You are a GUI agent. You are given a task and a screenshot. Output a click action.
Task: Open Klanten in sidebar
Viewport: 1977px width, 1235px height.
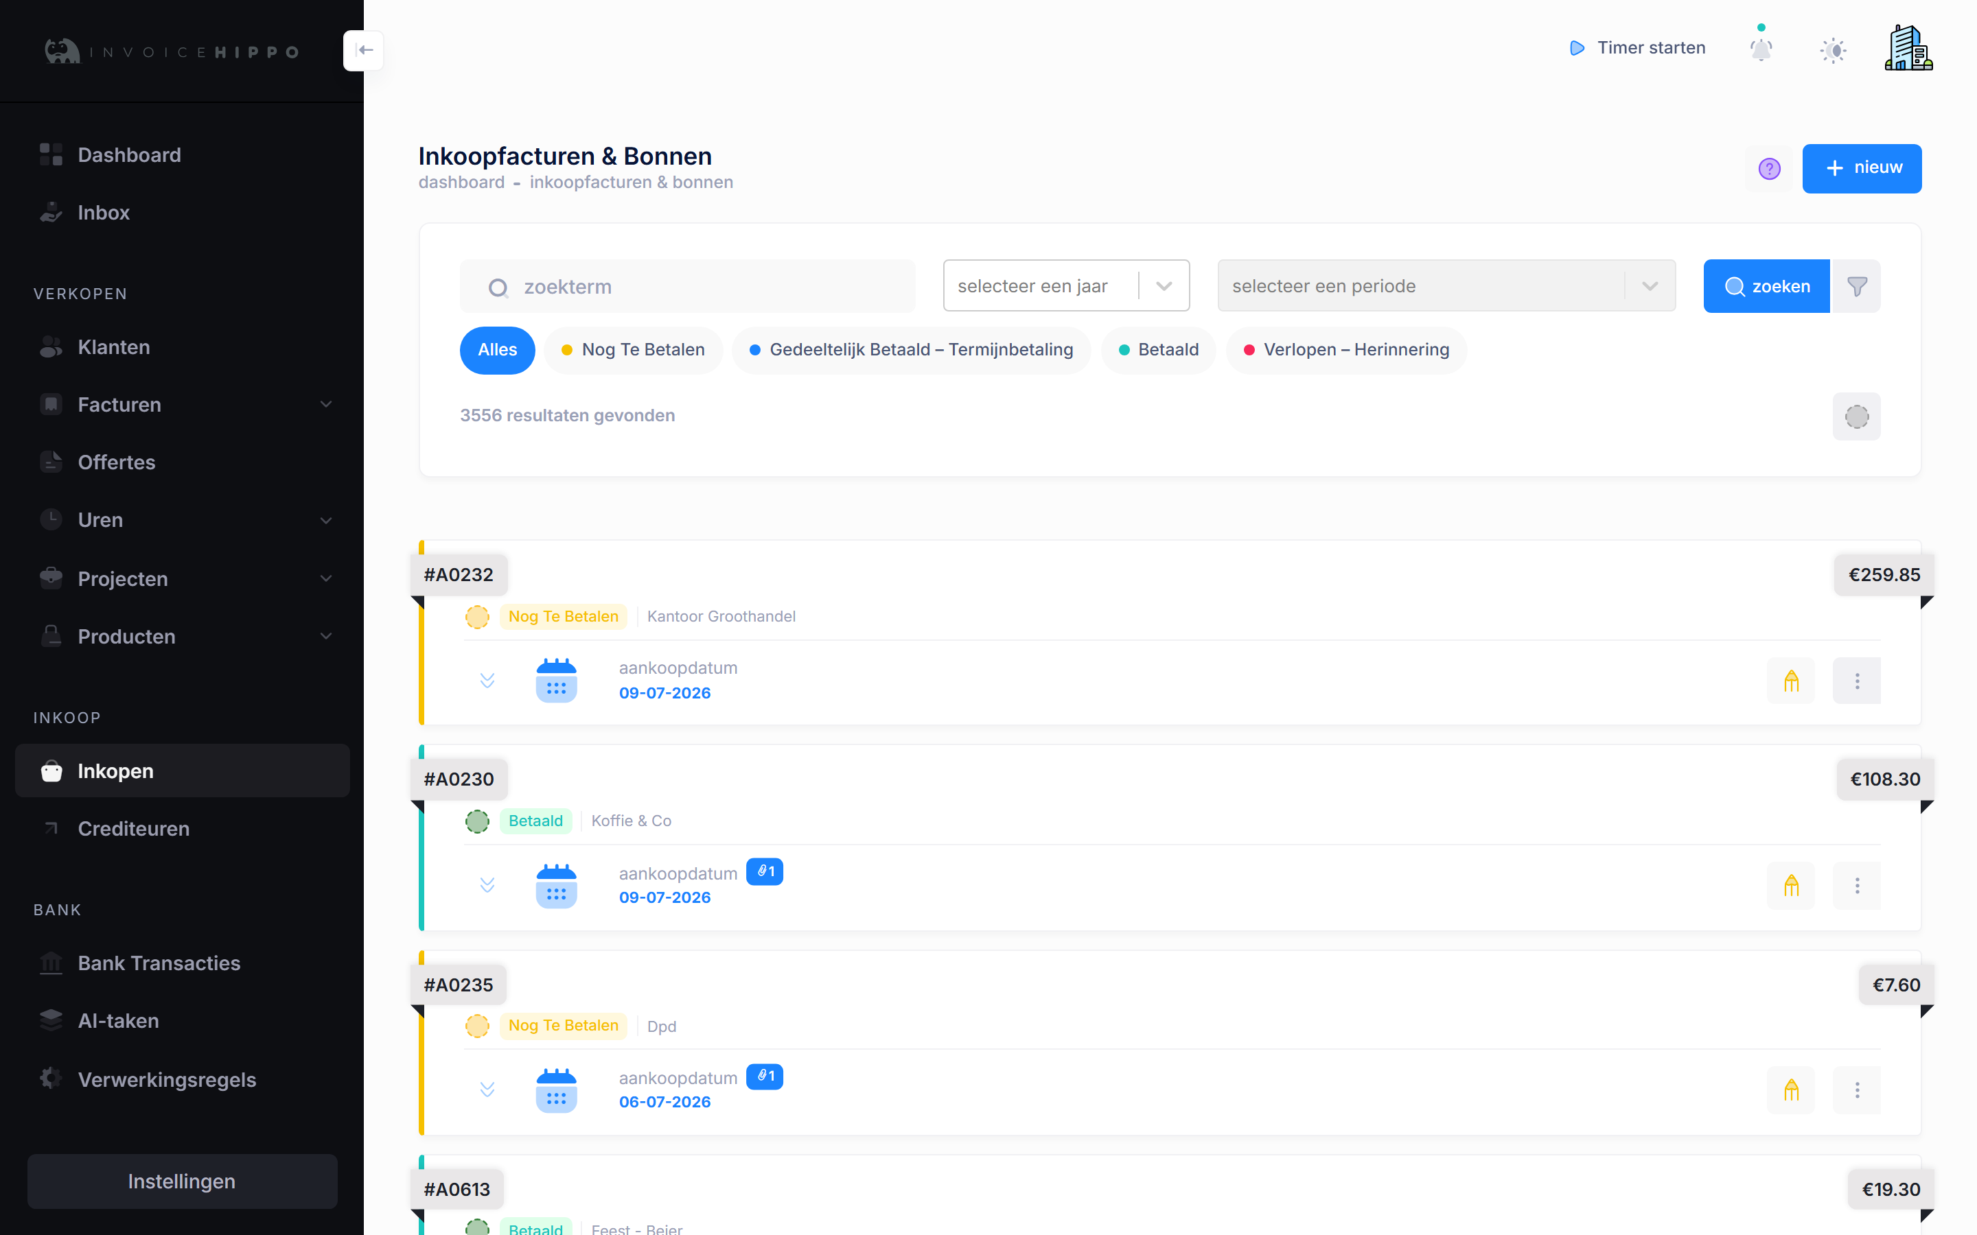pos(183,347)
